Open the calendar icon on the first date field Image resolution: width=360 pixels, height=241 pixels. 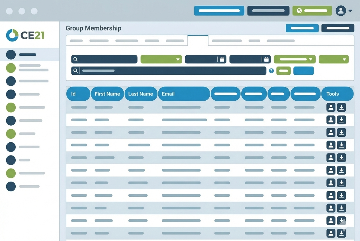pos(222,59)
